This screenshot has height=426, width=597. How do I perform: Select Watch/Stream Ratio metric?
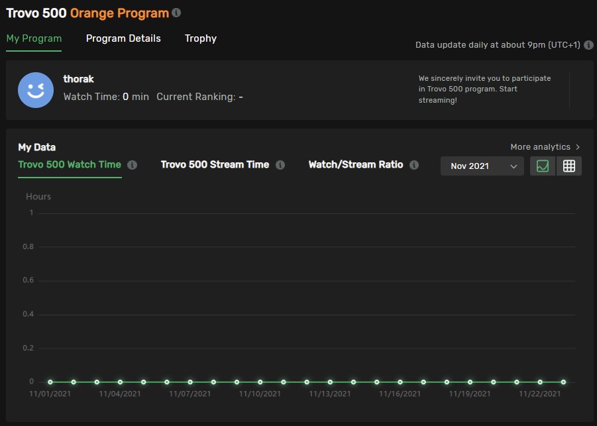356,164
